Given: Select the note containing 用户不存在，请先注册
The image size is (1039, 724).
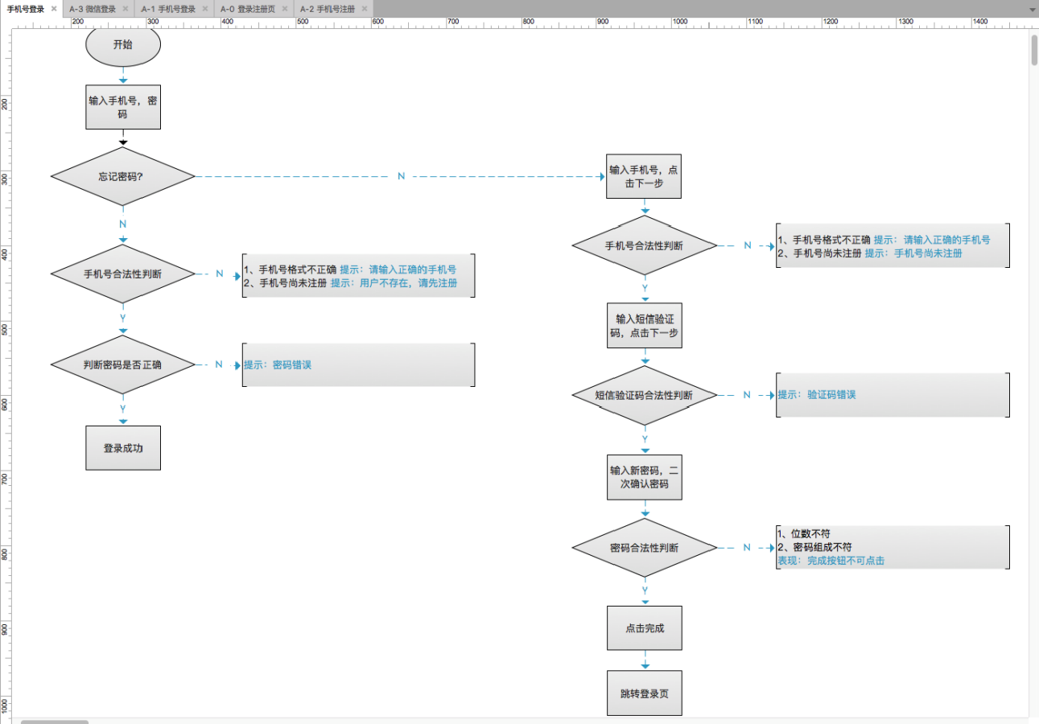Looking at the screenshot, I should click(358, 276).
